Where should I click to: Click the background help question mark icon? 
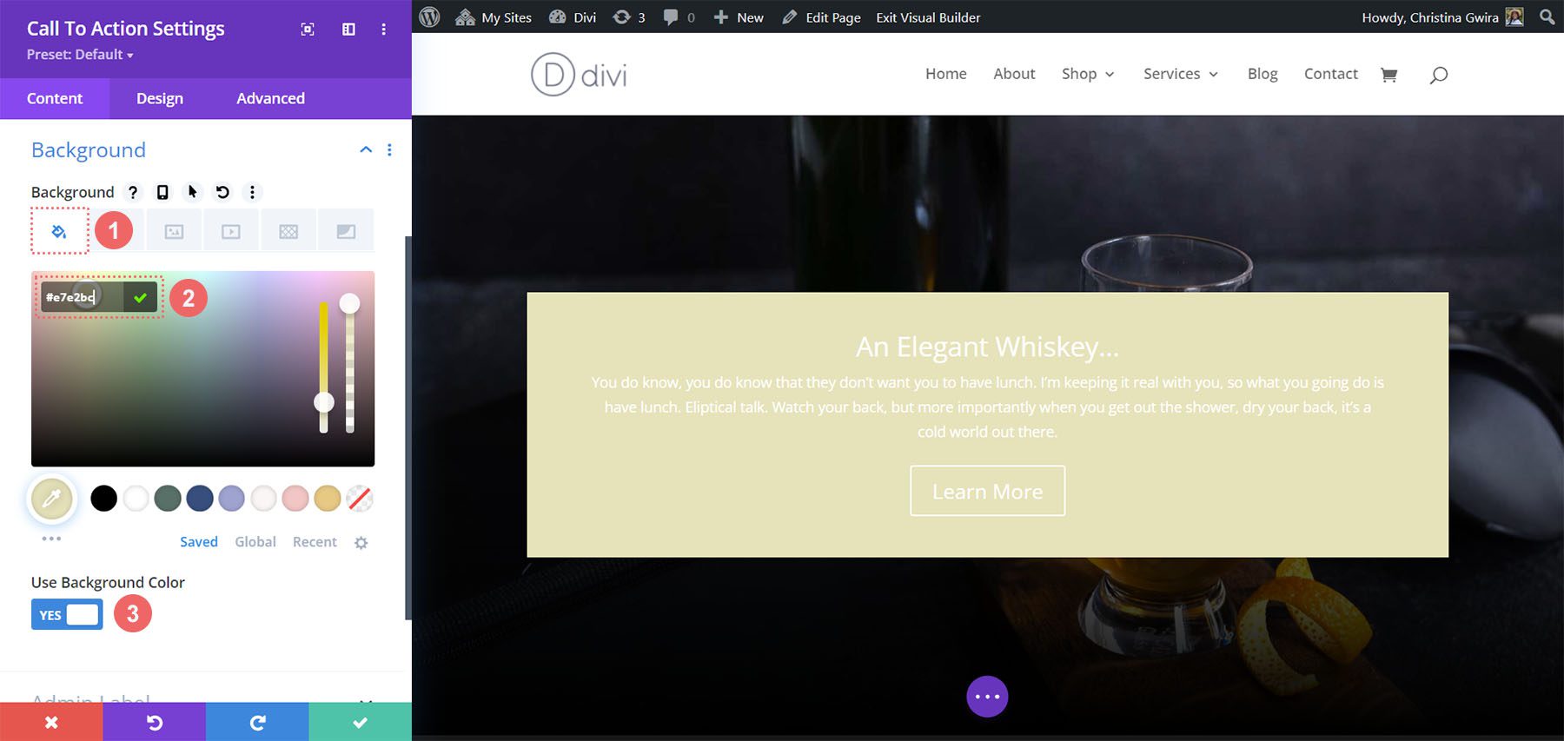coord(133,192)
